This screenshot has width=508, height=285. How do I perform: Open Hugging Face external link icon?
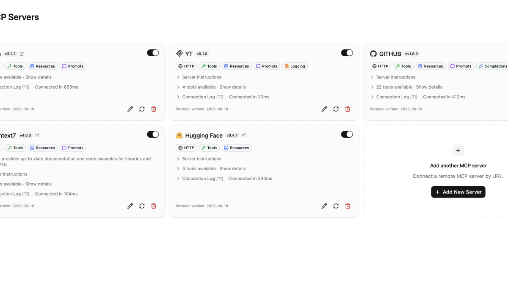click(x=244, y=136)
